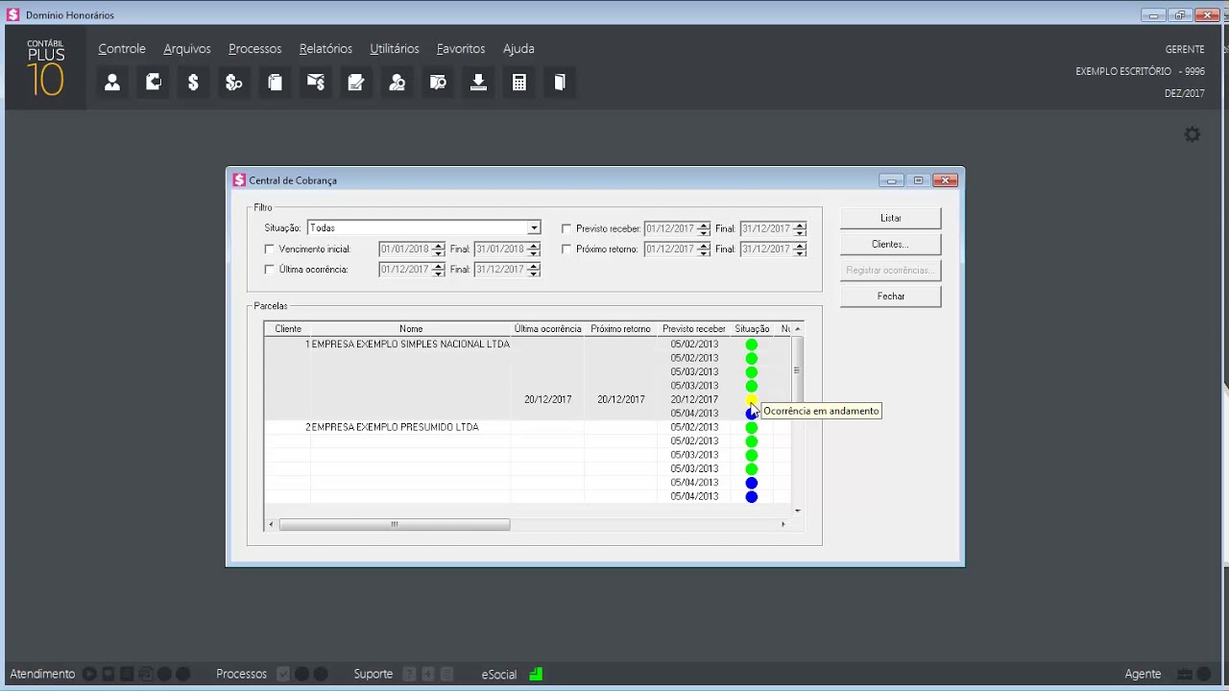Open the Relatórios menu
The image size is (1229, 691).
pyautogui.click(x=325, y=49)
